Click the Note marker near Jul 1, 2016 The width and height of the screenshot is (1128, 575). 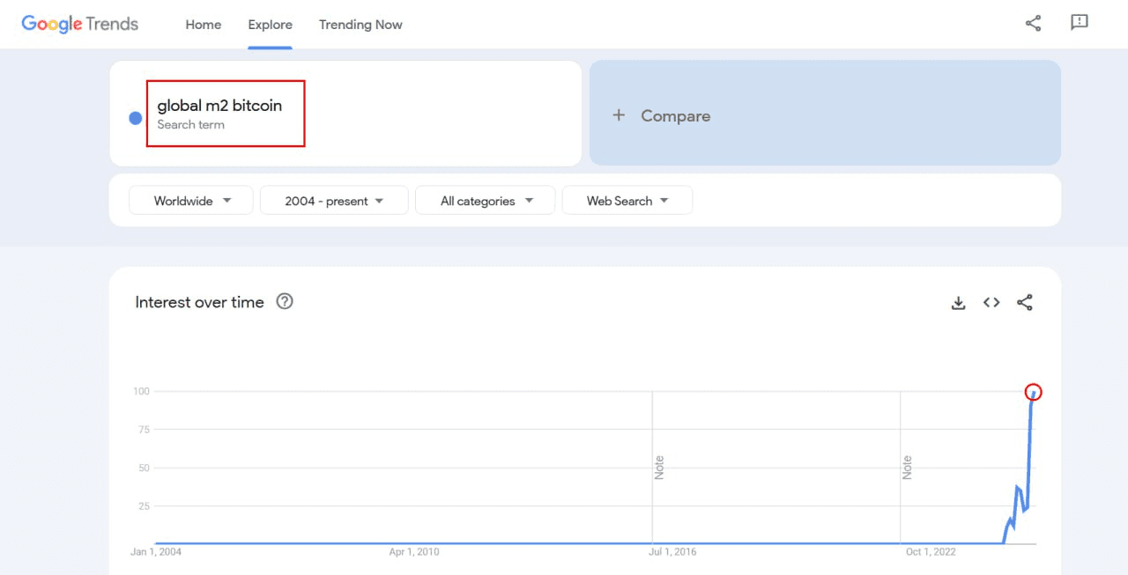pos(659,467)
